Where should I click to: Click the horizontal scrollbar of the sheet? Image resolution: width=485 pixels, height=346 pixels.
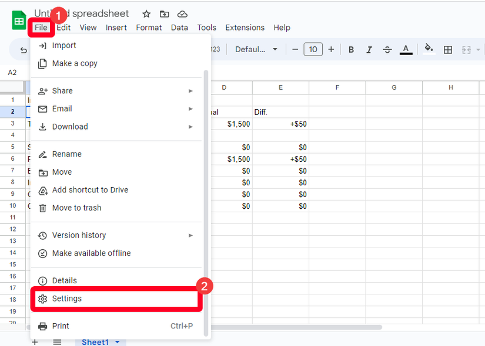pyautogui.click(x=296, y=327)
